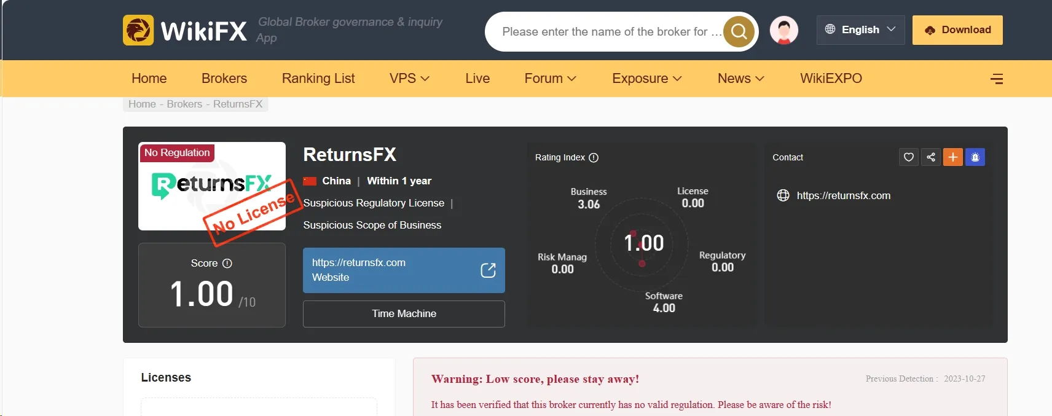The width and height of the screenshot is (1052, 416).
Task: Click the share icon in Contact panel
Action: [x=931, y=157]
